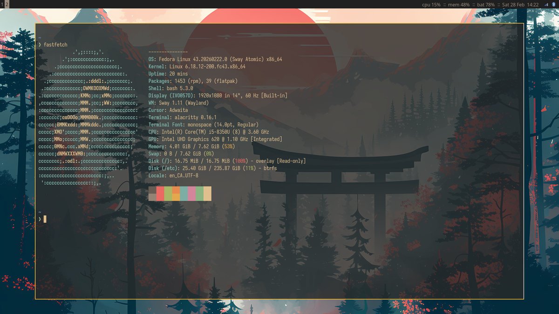Image resolution: width=559 pixels, height=314 pixels.
Task: Click the bat 78% battery indicator
Action: [485, 5]
